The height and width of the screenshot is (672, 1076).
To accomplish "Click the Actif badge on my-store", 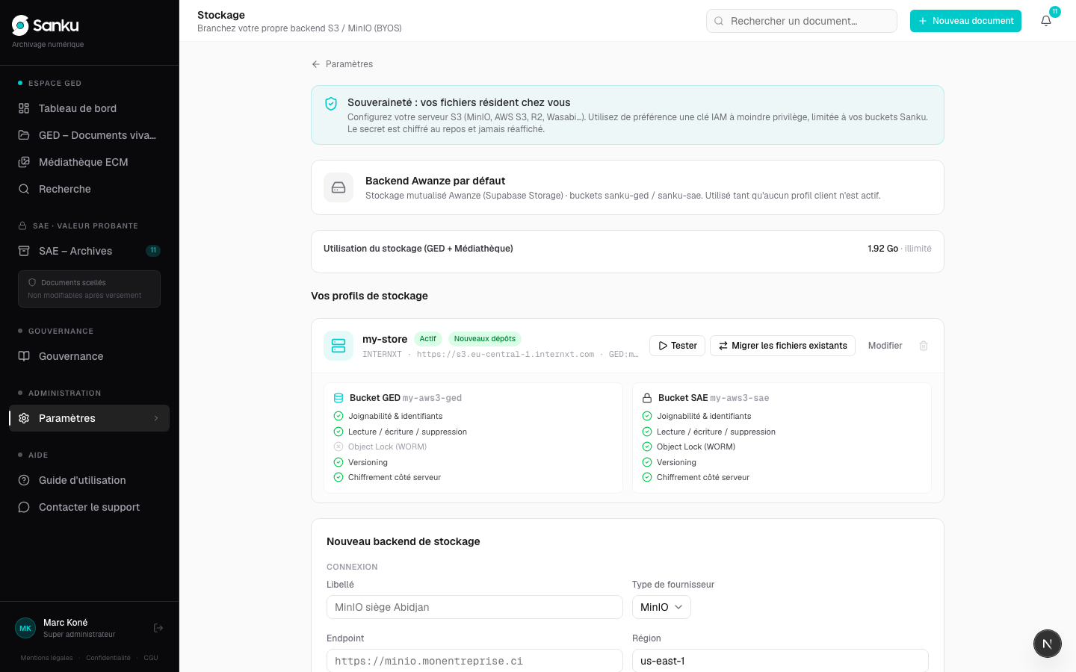I will [428, 339].
